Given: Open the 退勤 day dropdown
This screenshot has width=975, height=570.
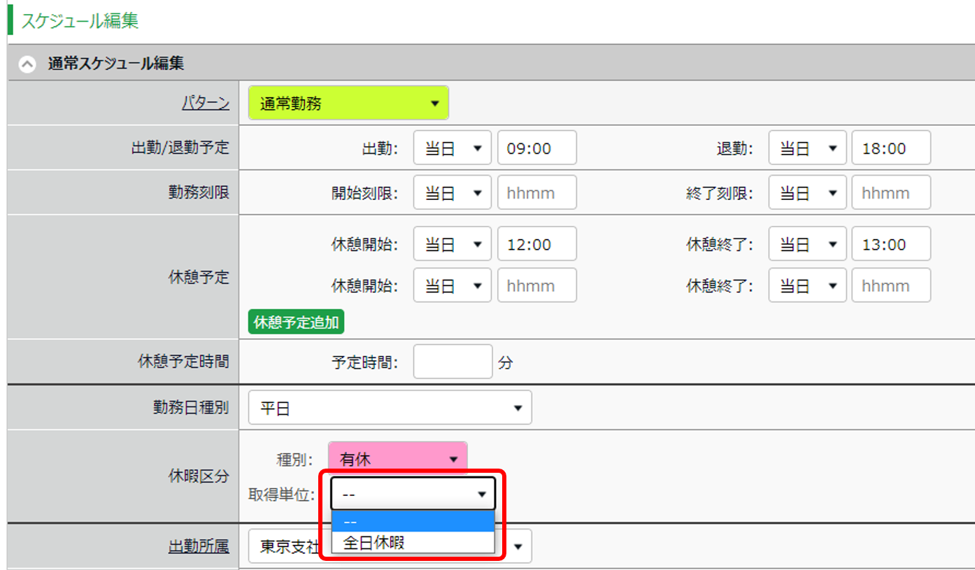Looking at the screenshot, I should 807,148.
